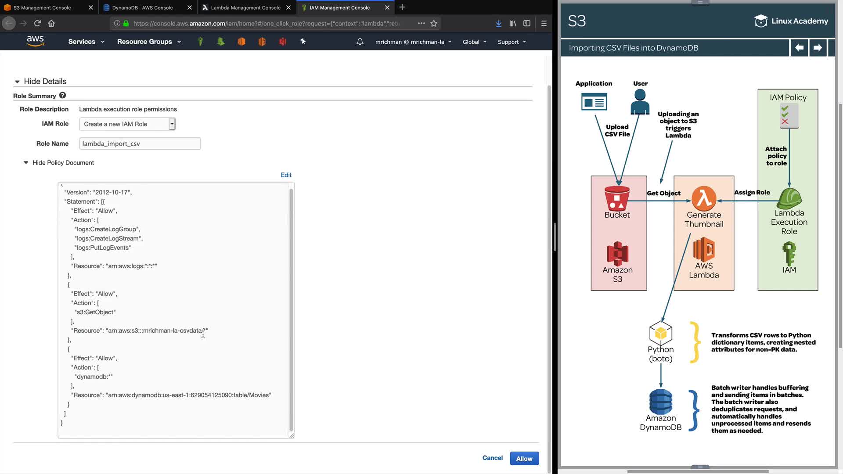Click the Edit policy link

click(x=286, y=175)
